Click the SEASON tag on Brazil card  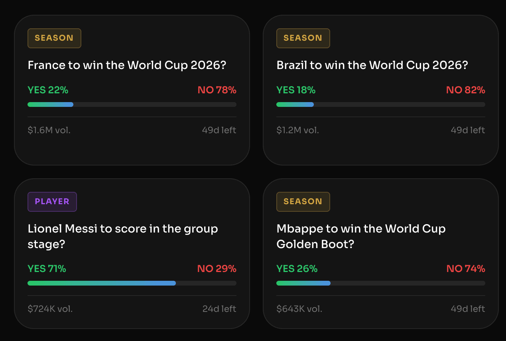point(303,38)
